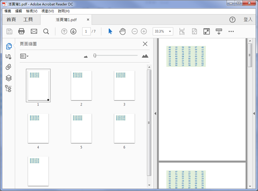
Task: Expand the right tools pane arrow
Action: tap(254, 114)
